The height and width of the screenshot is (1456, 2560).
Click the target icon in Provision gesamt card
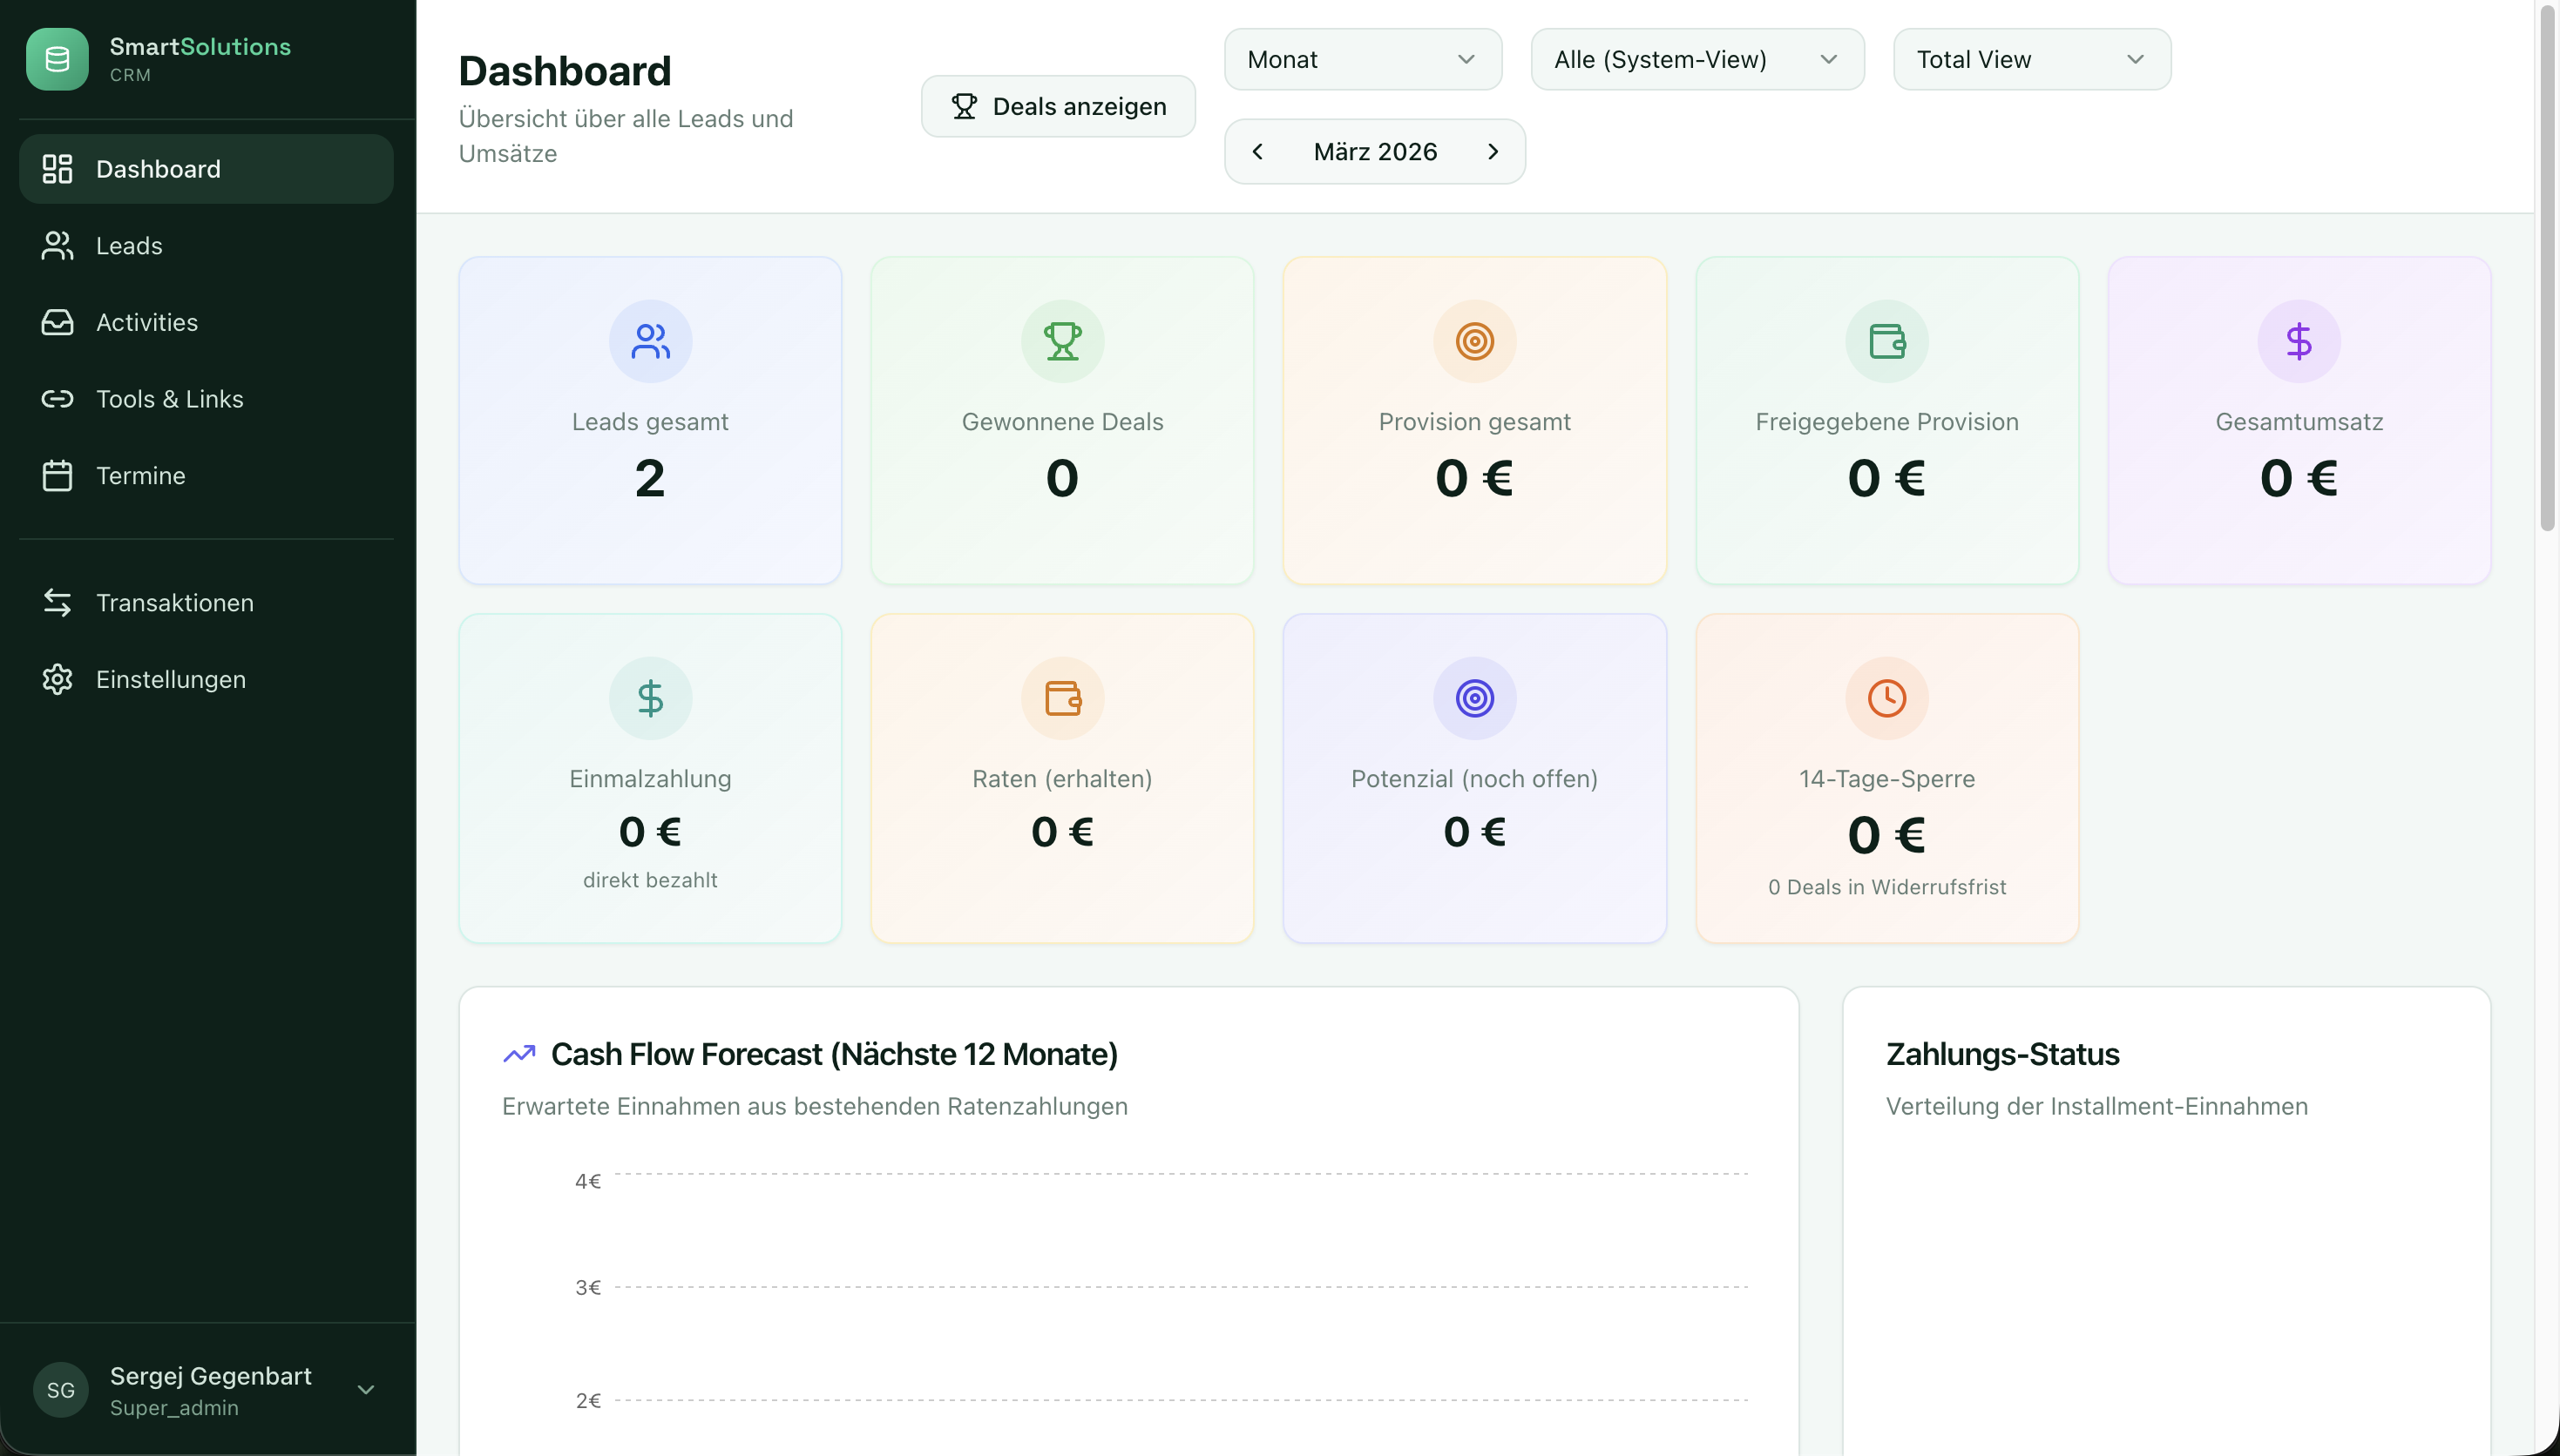point(1474,341)
